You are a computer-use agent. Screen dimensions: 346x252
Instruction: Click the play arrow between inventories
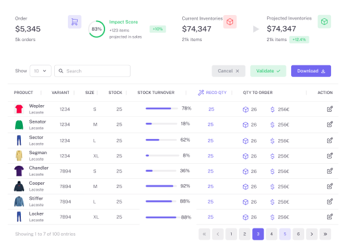[x=256, y=29]
